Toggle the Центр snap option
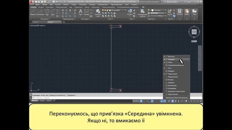Image resolution: width=232 pixels, height=130 pixels. click(177, 62)
